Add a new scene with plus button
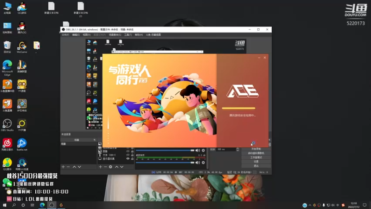Image resolution: width=371 pixels, height=209 pixels. point(63,167)
